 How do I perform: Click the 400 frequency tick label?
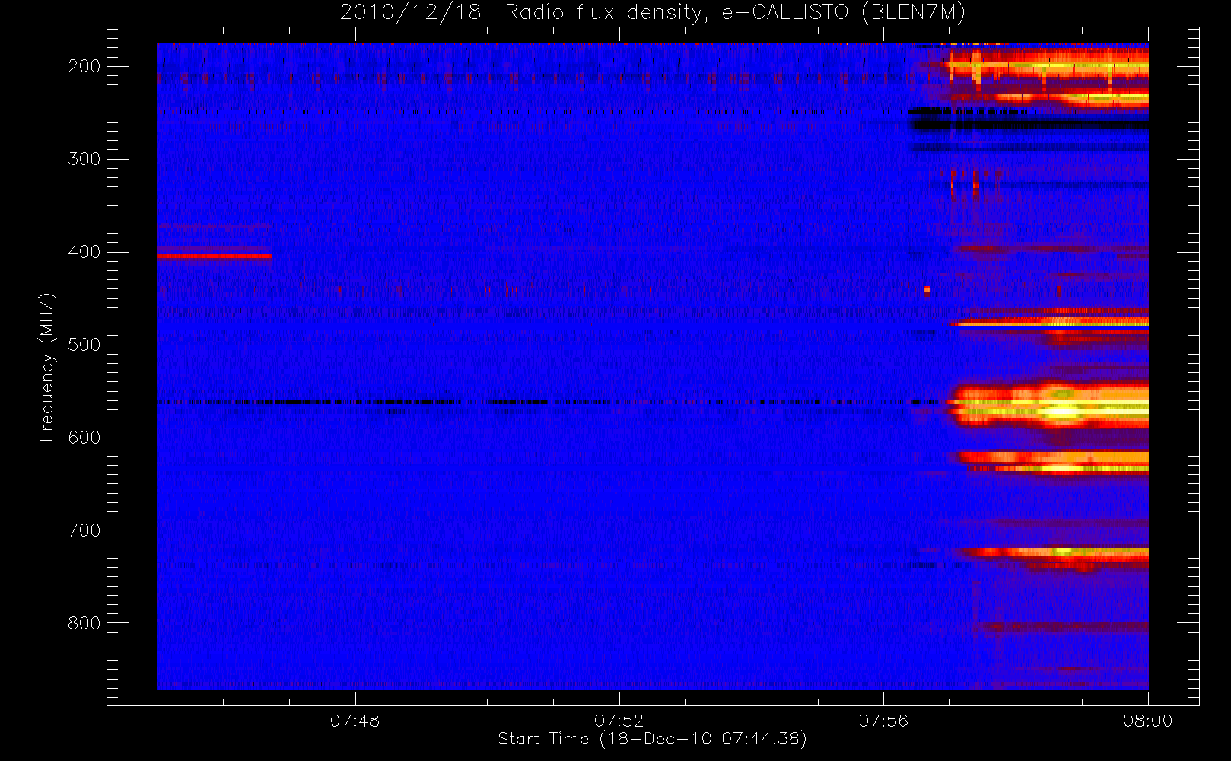pyautogui.click(x=84, y=252)
